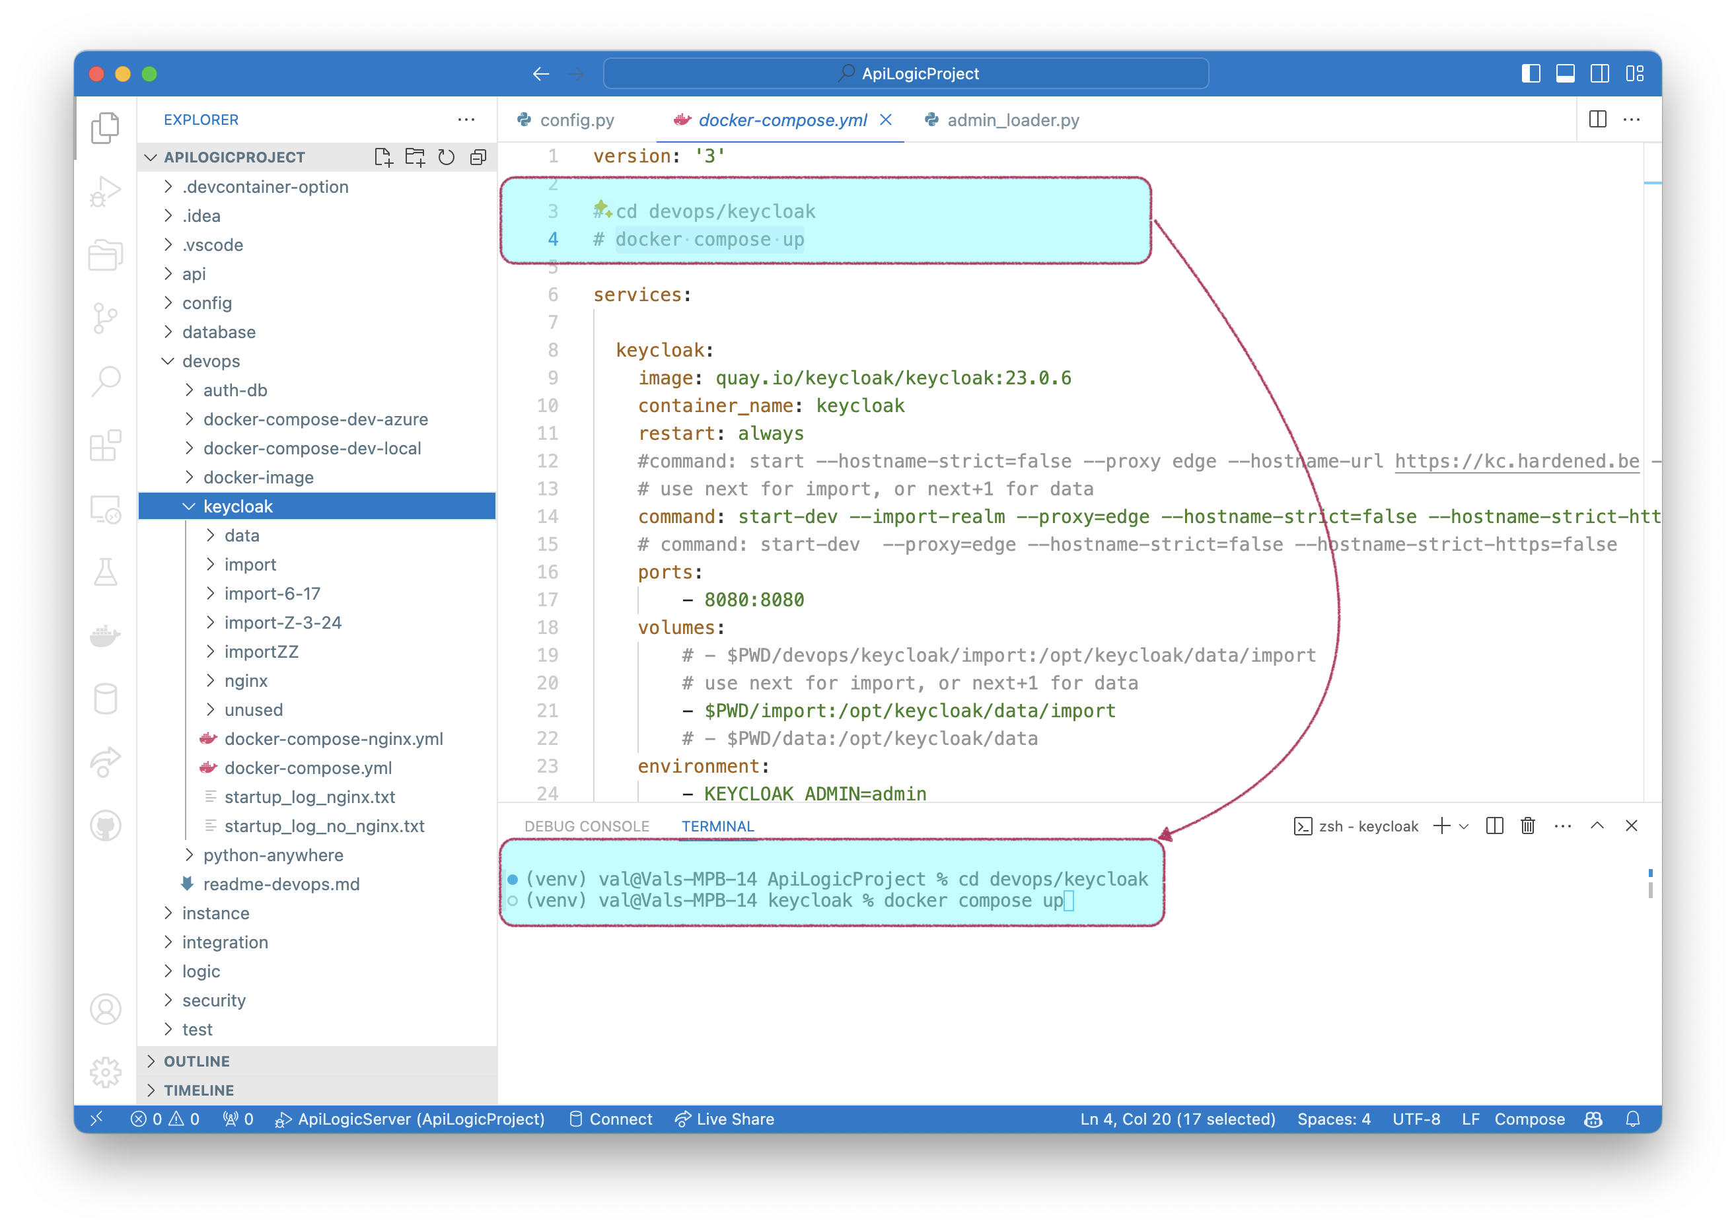The image size is (1736, 1231).
Task: Open Run and Debug view
Action: pyautogui.click(x=106, y=191)
